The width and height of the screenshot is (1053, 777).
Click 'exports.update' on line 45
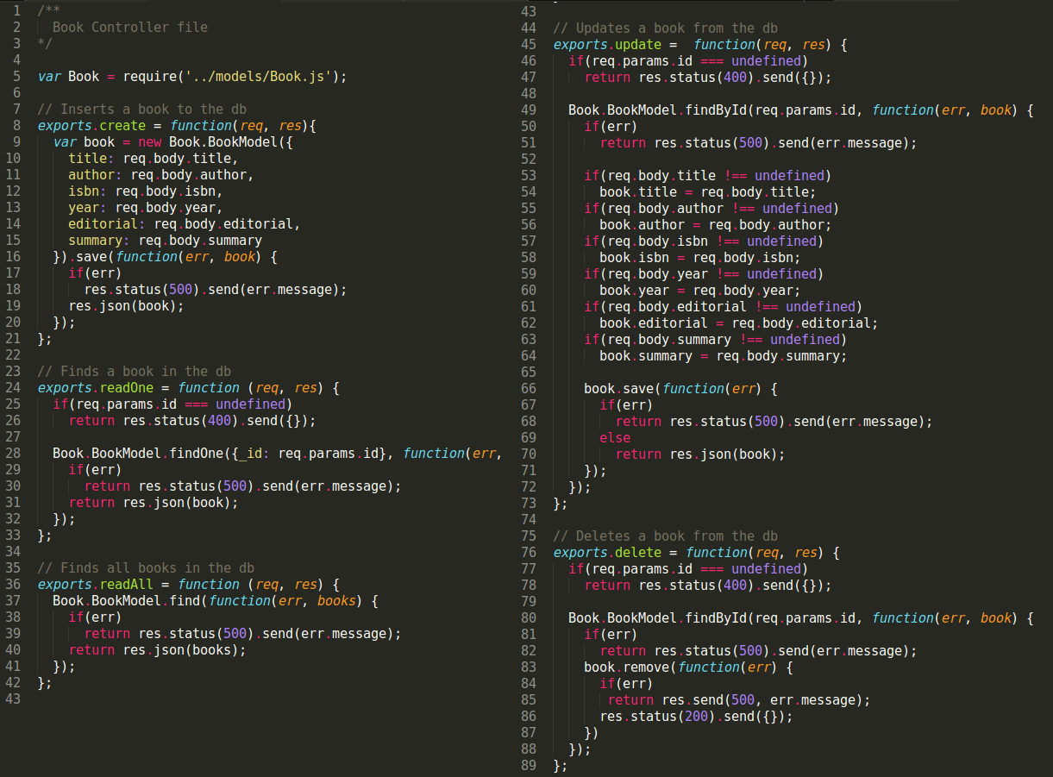coord(607,44)
